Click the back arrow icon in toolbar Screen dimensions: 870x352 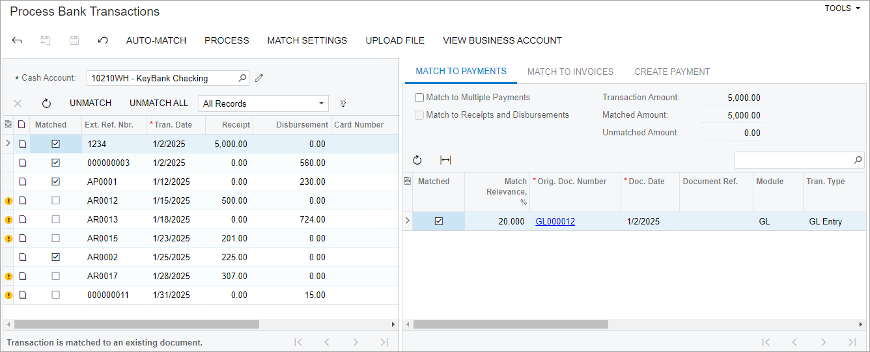tap(17, 40)
